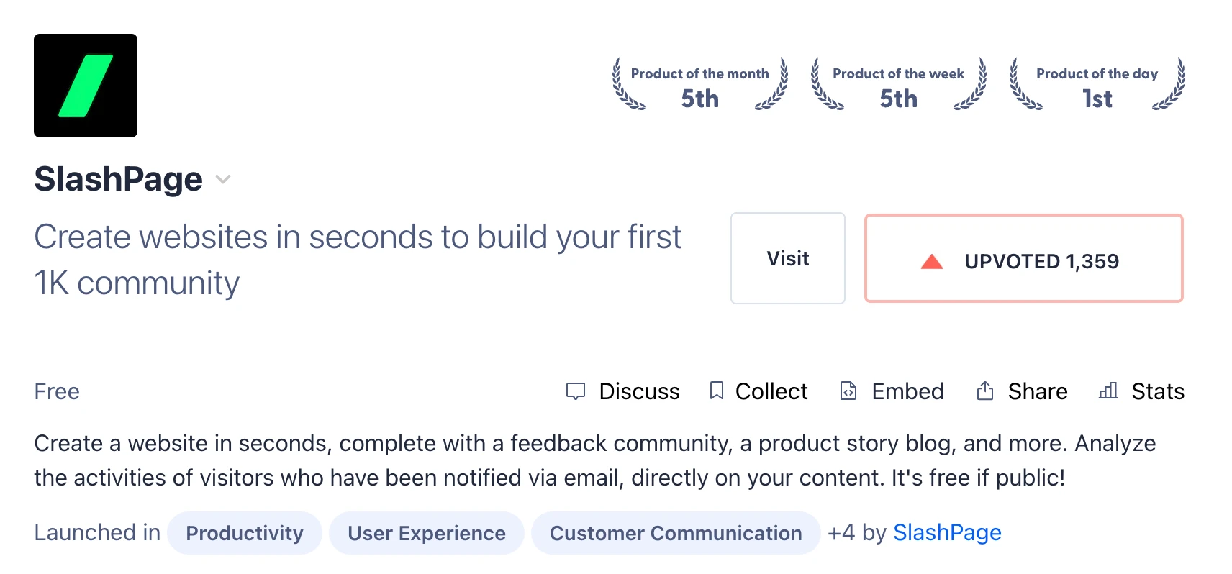Screen dimensions: 1232x574
Task: Click the SlashPage green slash logo
Action: click(x=86, y=86)
